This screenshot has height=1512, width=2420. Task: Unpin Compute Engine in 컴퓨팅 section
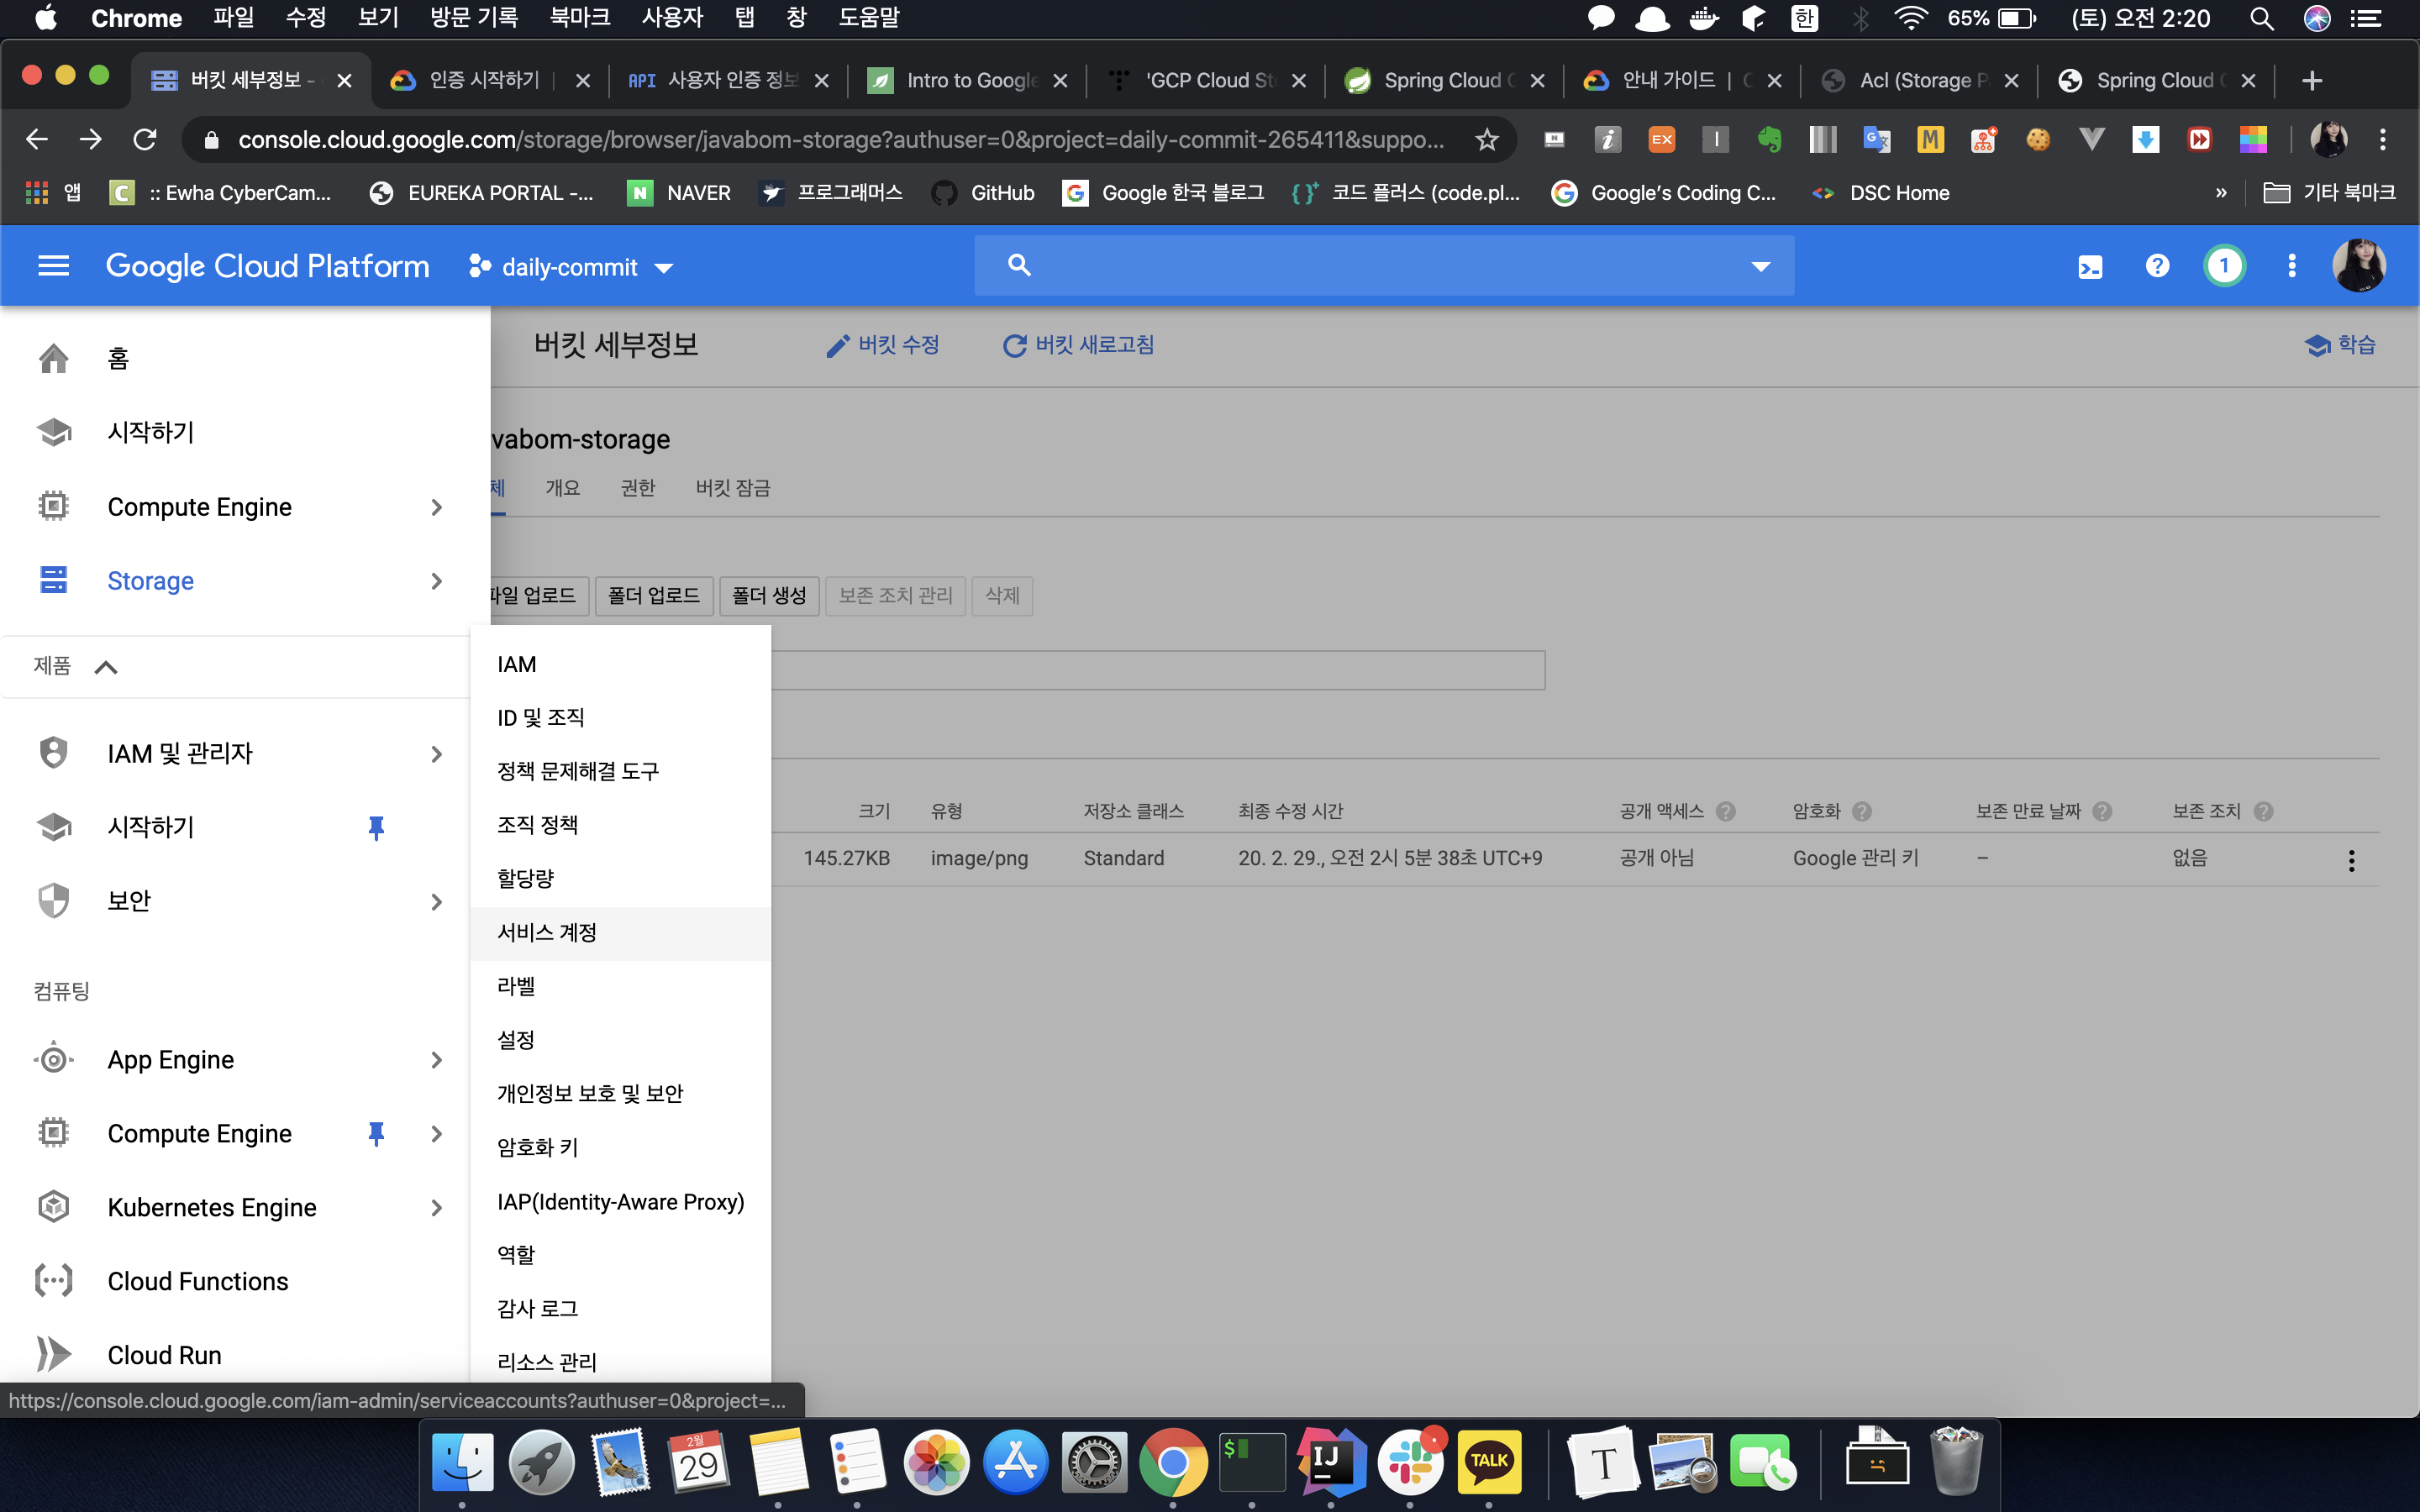[376, 1133]
